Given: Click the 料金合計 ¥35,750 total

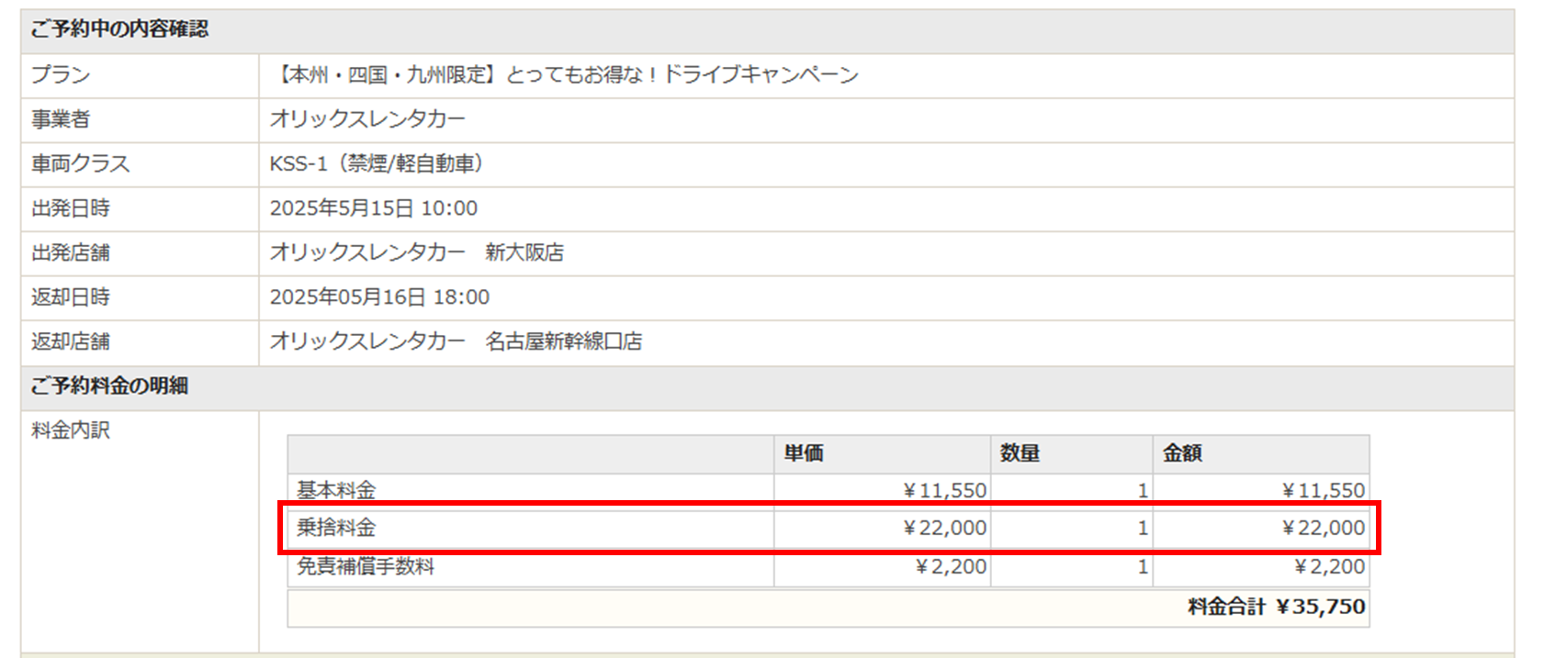Looking at the screenshot, I should pos(1276,607).
